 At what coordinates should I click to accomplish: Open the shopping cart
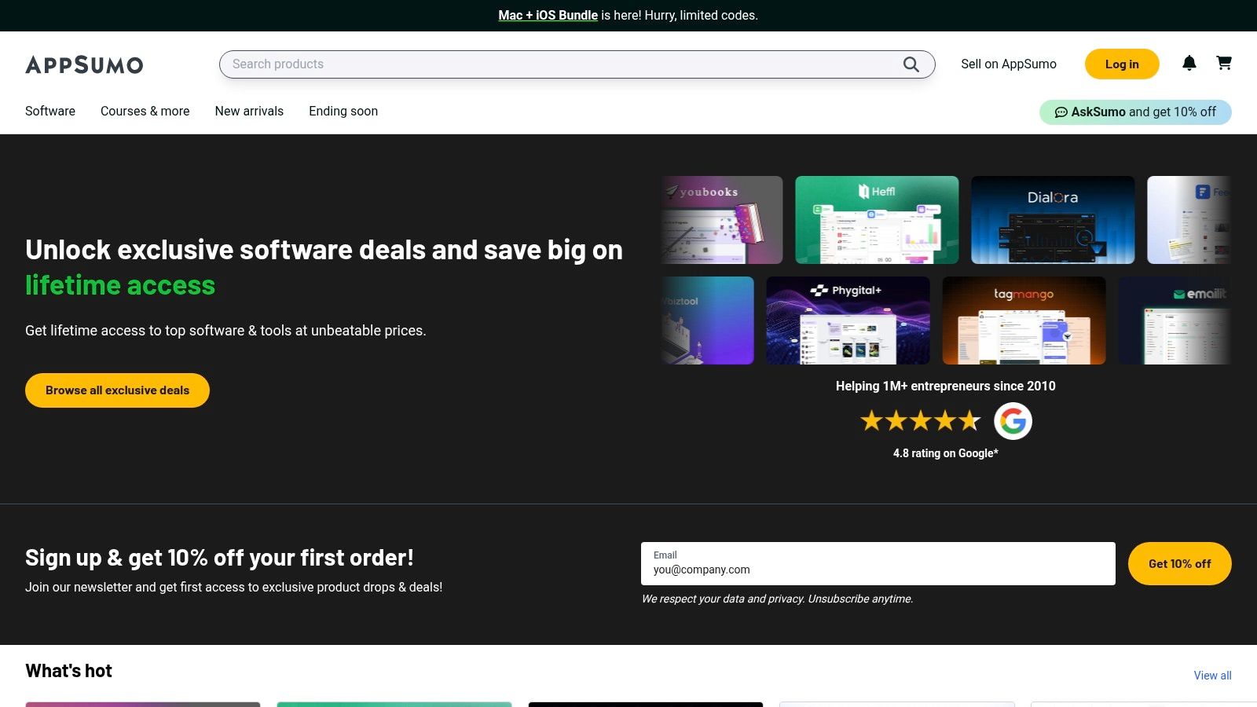1224,63
